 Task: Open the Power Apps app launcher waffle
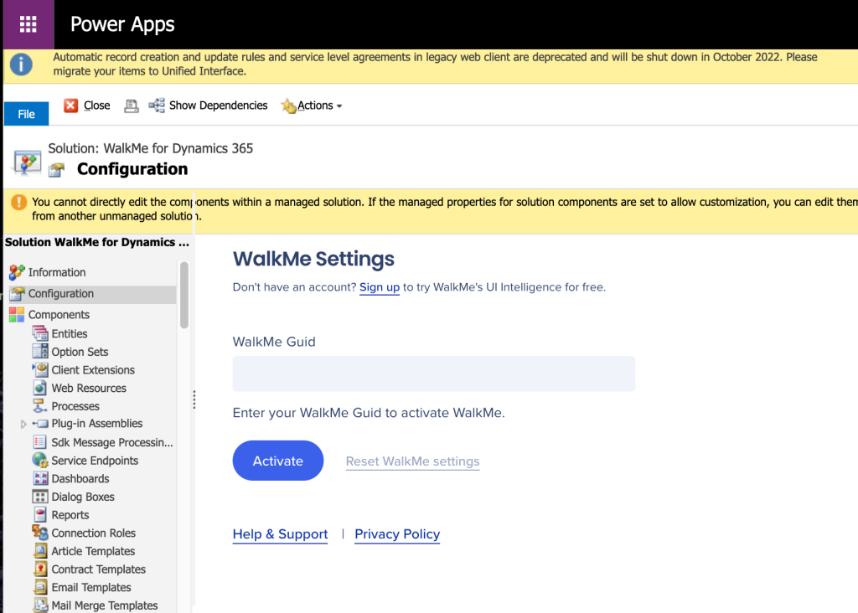tap(27, 24)
